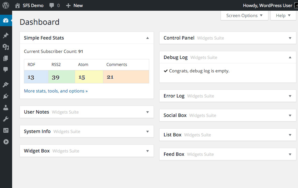This screenshot has width=298, height=188.
Task: Expand the Feed Box widget
Action: pyautogui.click(x=290, y=154)
